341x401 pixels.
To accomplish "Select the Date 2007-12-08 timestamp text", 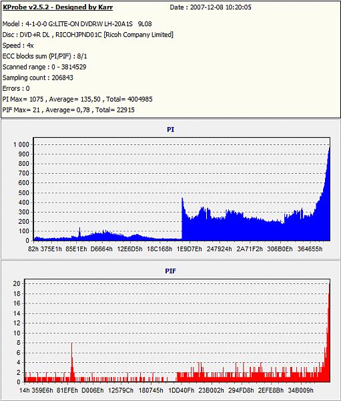I will (x=210, y=7).
